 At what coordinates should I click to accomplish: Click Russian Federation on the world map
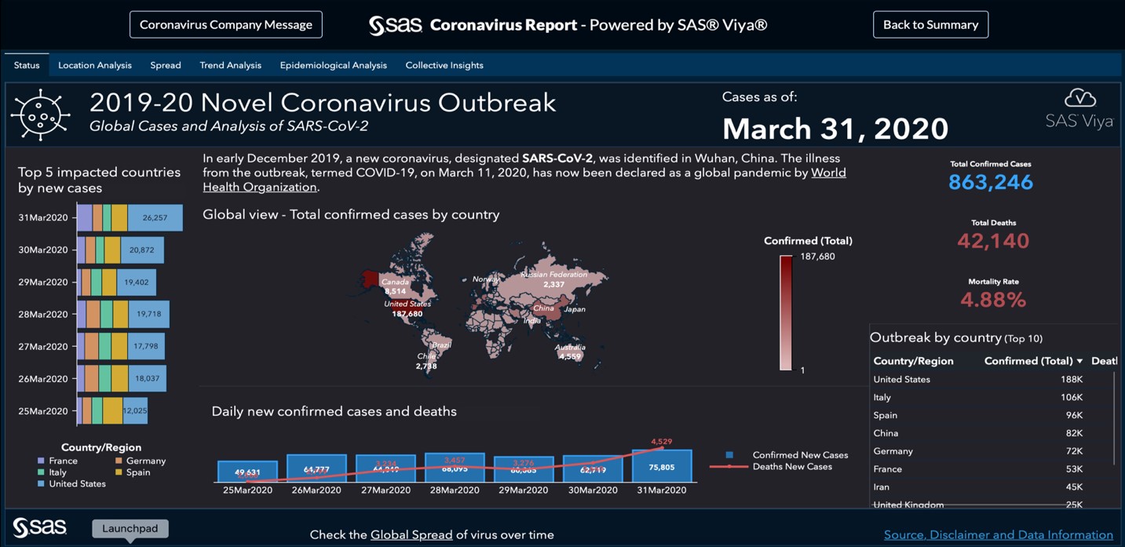click(x=553, y=279)
